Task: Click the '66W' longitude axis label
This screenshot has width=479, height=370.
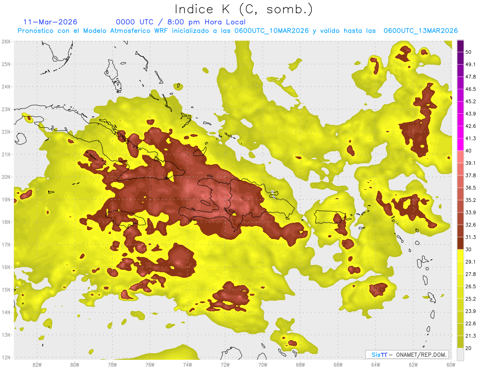Action: click(338, 364)
